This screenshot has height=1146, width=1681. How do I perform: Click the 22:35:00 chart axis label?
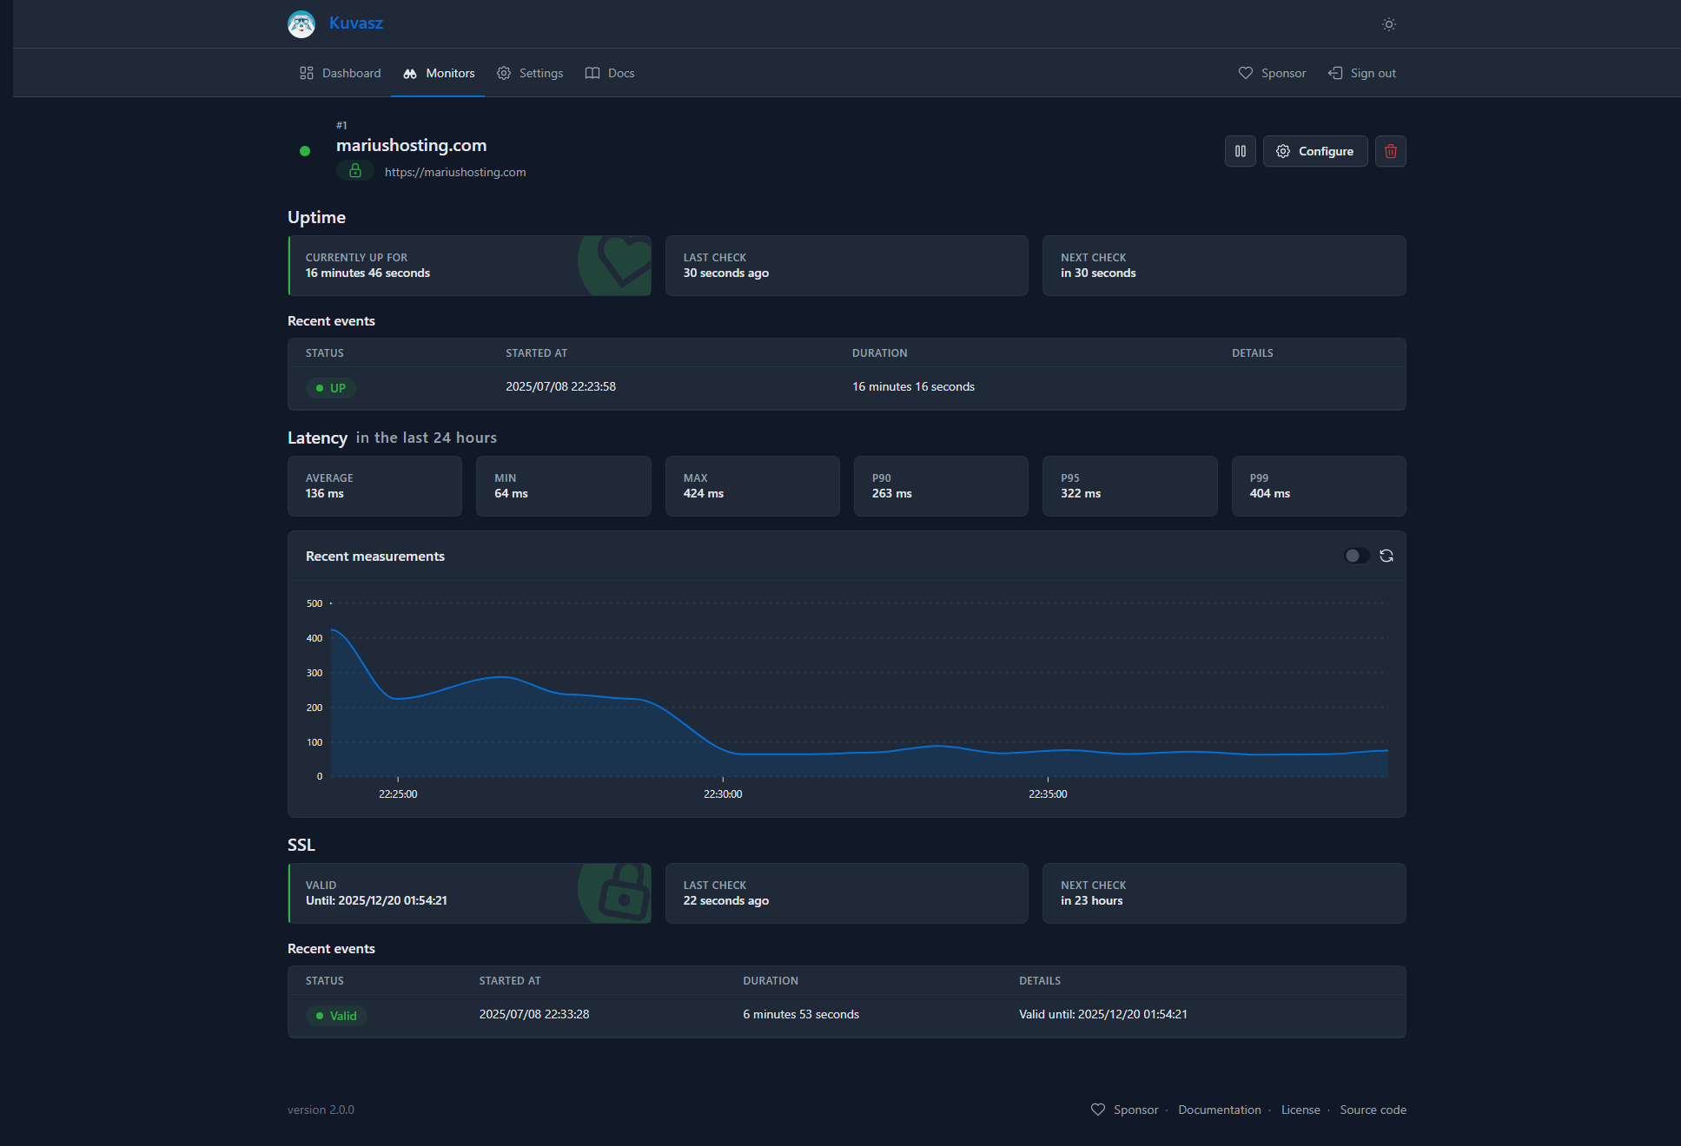(1048, 794)
